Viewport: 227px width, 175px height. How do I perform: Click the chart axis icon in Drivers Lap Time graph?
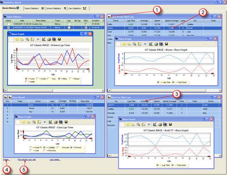point(44,39)
